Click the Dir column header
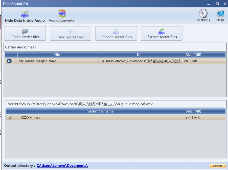The image size is (228, 170). coord(139,55)
